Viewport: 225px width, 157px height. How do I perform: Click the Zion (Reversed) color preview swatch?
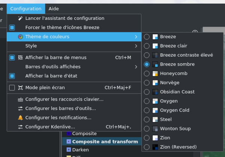[155, 147]
